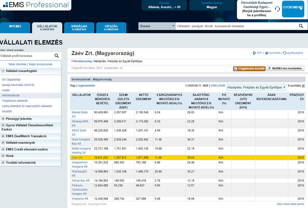Open Vezetők sidebar link

coord(7,111)
